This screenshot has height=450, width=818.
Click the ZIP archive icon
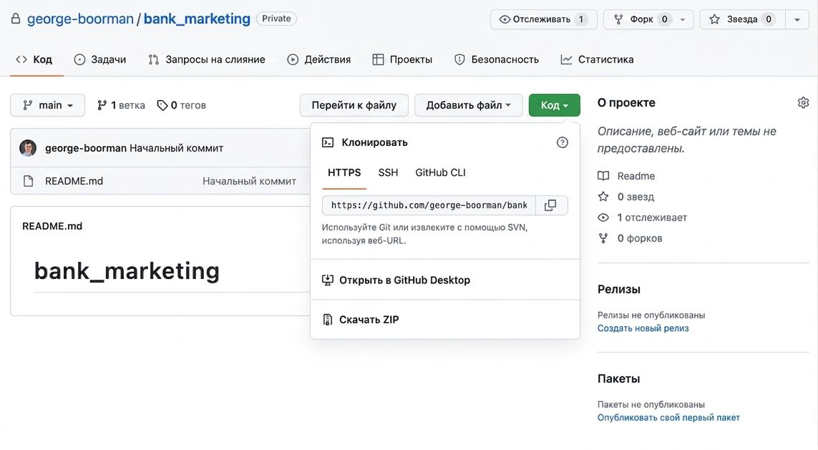(328, 320)
